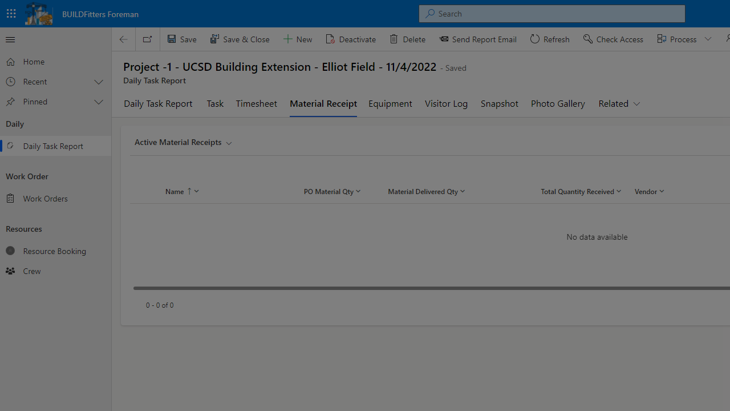Click the Pinned pushpin icon
The image size is (730, 411).
10,102
